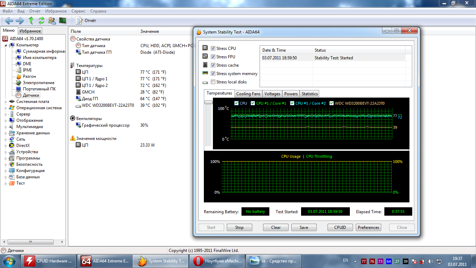Image resolution: width=476 pixels, height=268 pixels.
Task: Switch to the Powers tab
Action: (291, 94)
